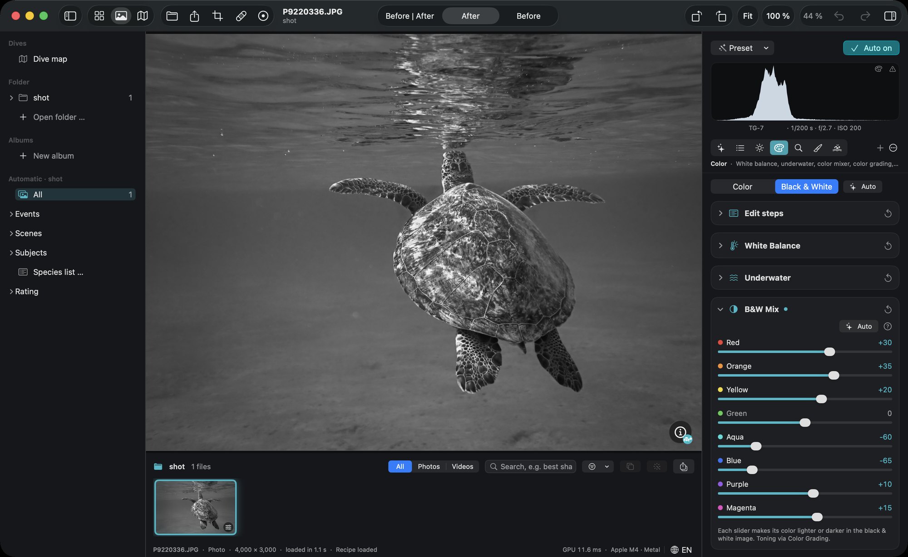Select the All filter tab in filmstrip
This screenshot has width=908, height=557.
point(400,467)
